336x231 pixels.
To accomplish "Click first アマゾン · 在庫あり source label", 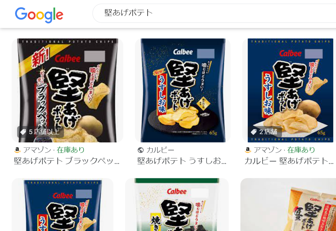I will point(54,150).
